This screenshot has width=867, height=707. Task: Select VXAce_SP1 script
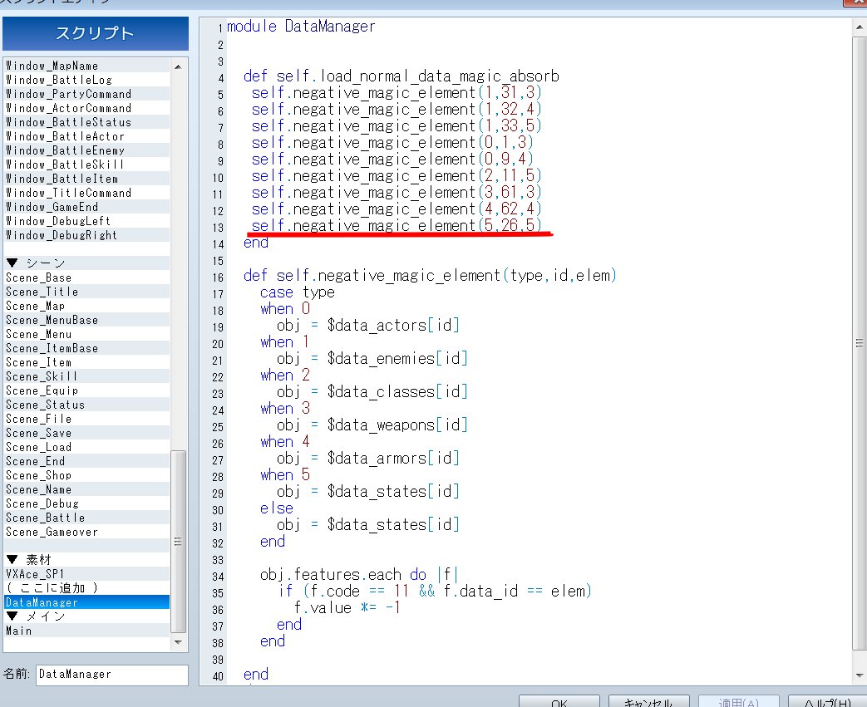(86, 574)
